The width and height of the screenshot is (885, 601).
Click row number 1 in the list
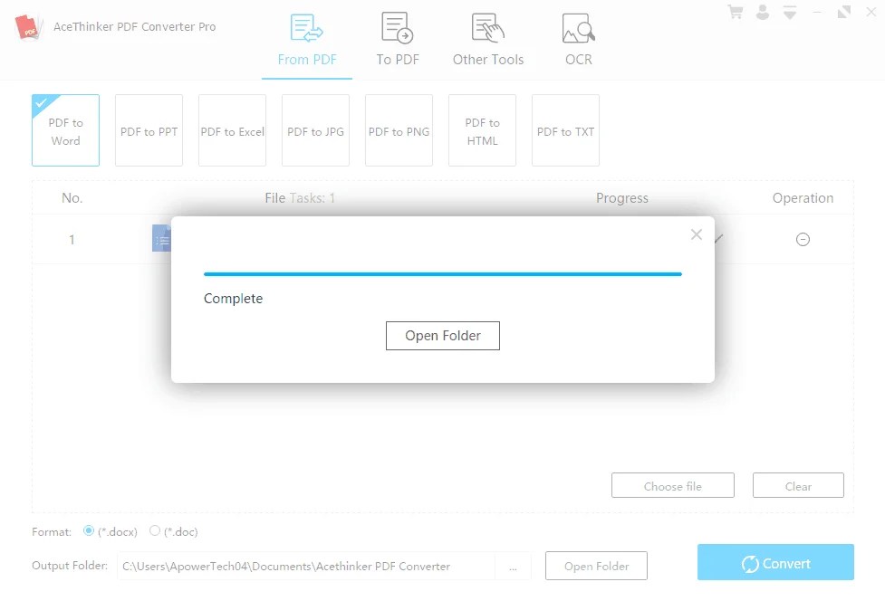[72, 240]
